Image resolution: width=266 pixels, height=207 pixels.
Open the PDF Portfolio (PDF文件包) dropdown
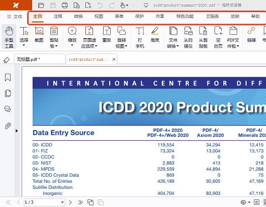point(238,46)
